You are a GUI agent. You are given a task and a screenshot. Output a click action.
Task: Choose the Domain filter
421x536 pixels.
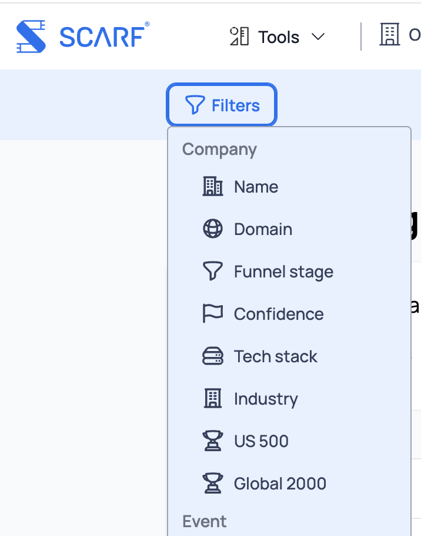click(x=263, y=229)
